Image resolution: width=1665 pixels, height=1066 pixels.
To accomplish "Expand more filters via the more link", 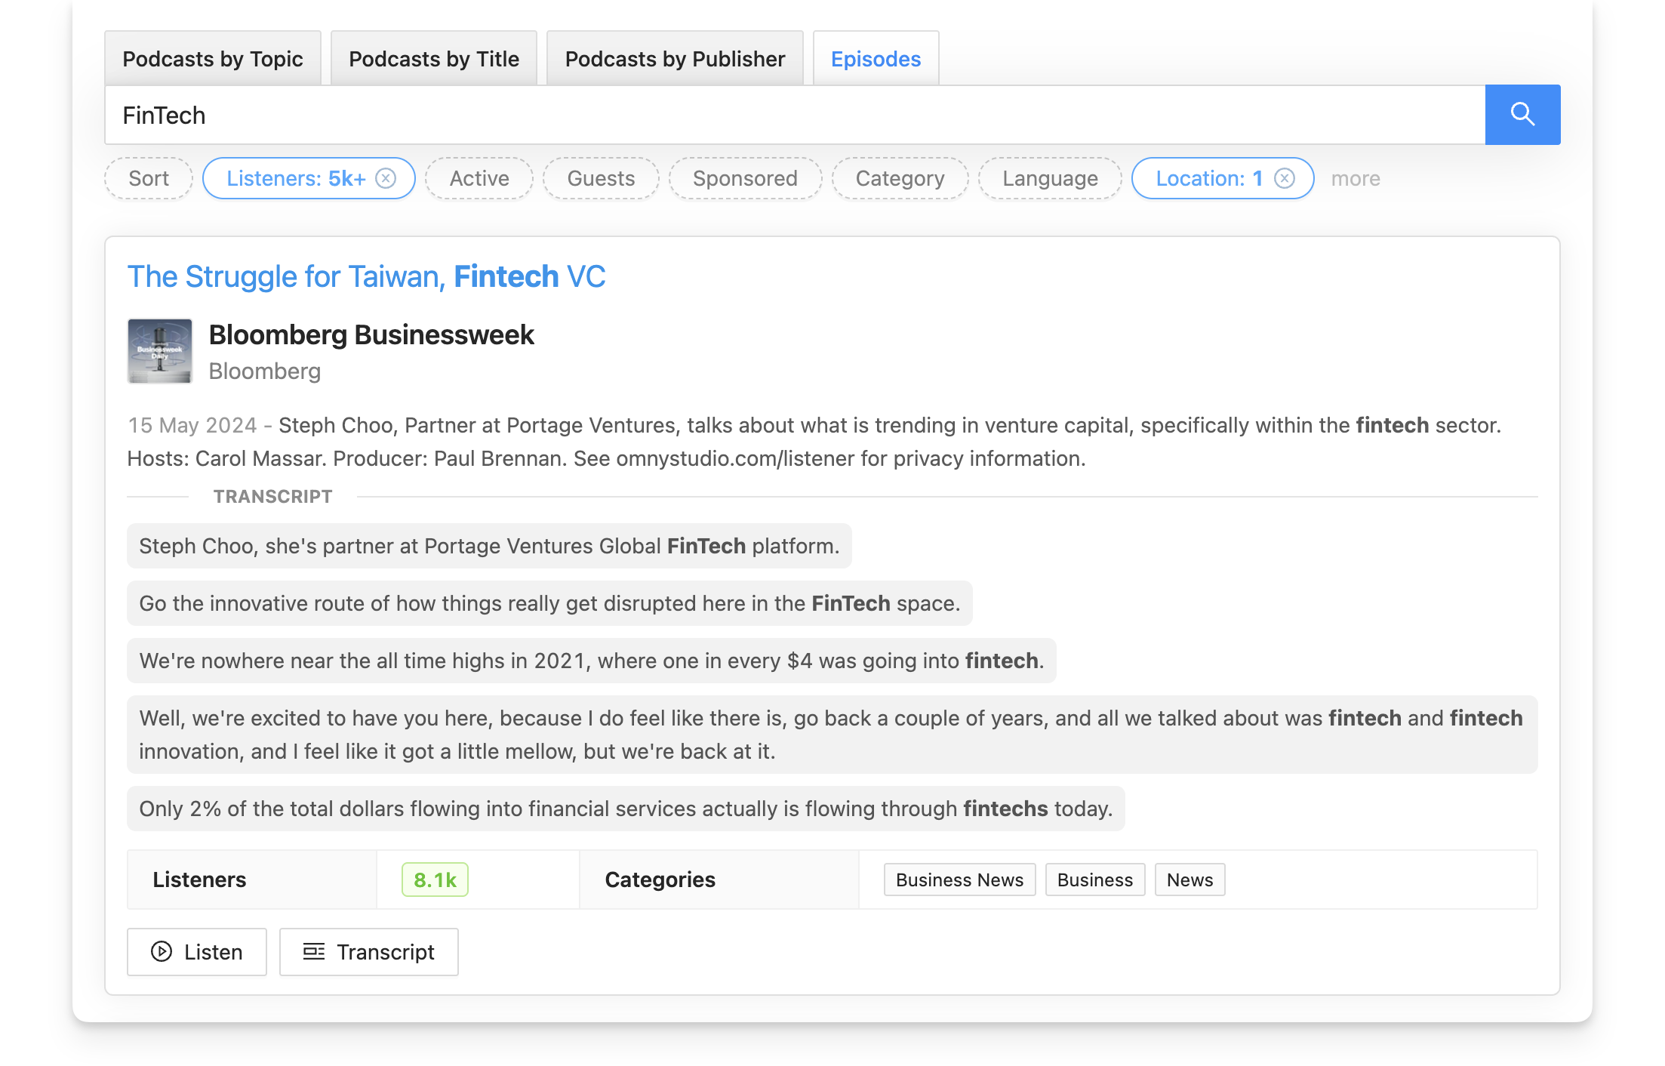I will point(1355,178).
